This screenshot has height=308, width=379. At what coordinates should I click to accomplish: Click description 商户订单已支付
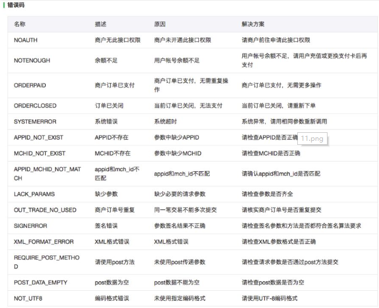(115, 85)
